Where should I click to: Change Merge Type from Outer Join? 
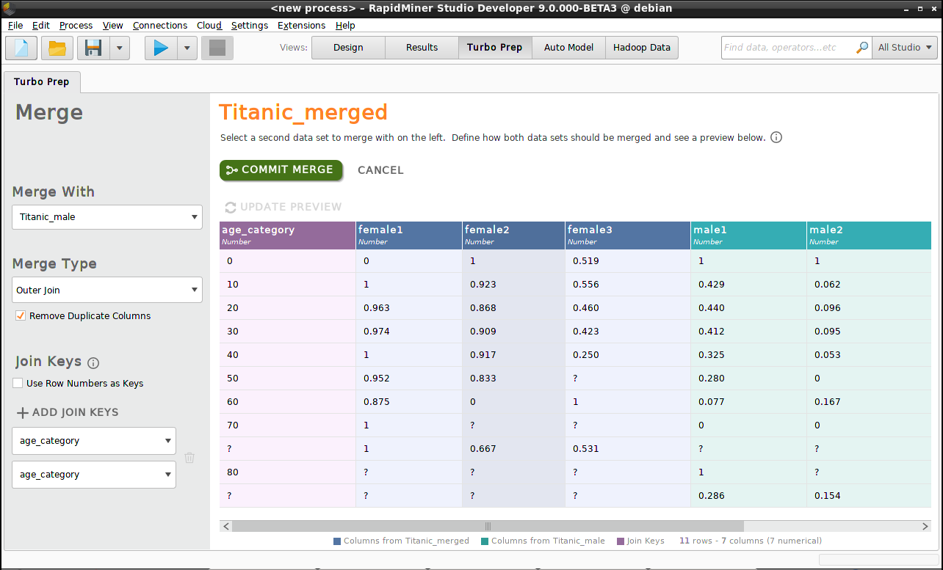click(106, 290)
